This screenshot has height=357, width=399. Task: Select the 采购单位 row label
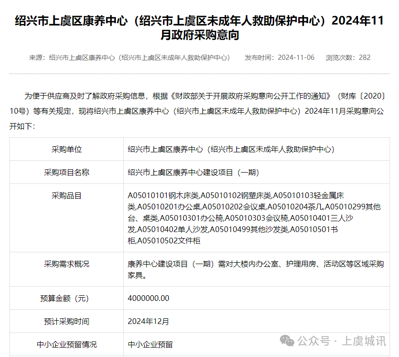(x=66, y=149)
